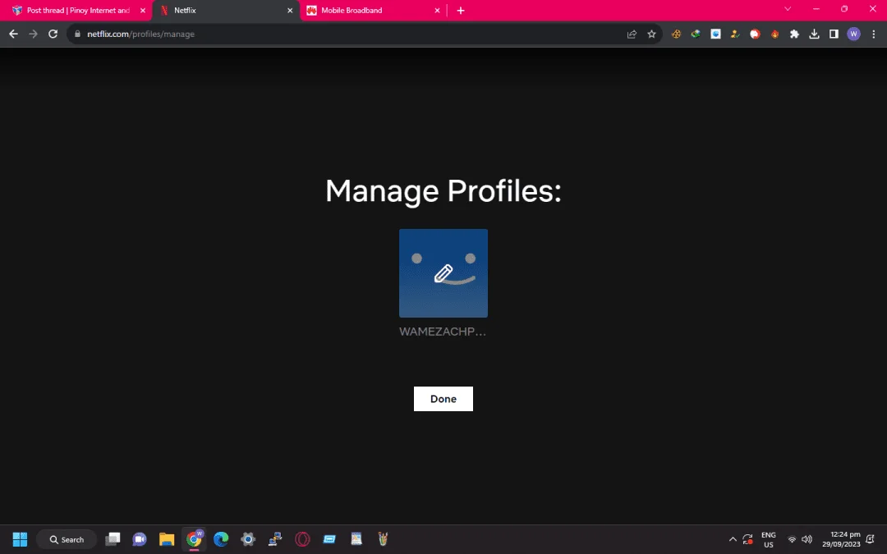Bookmark this page with the star icon
The height and width of the screenshot is (554, 887).
(x=651, y=34)
